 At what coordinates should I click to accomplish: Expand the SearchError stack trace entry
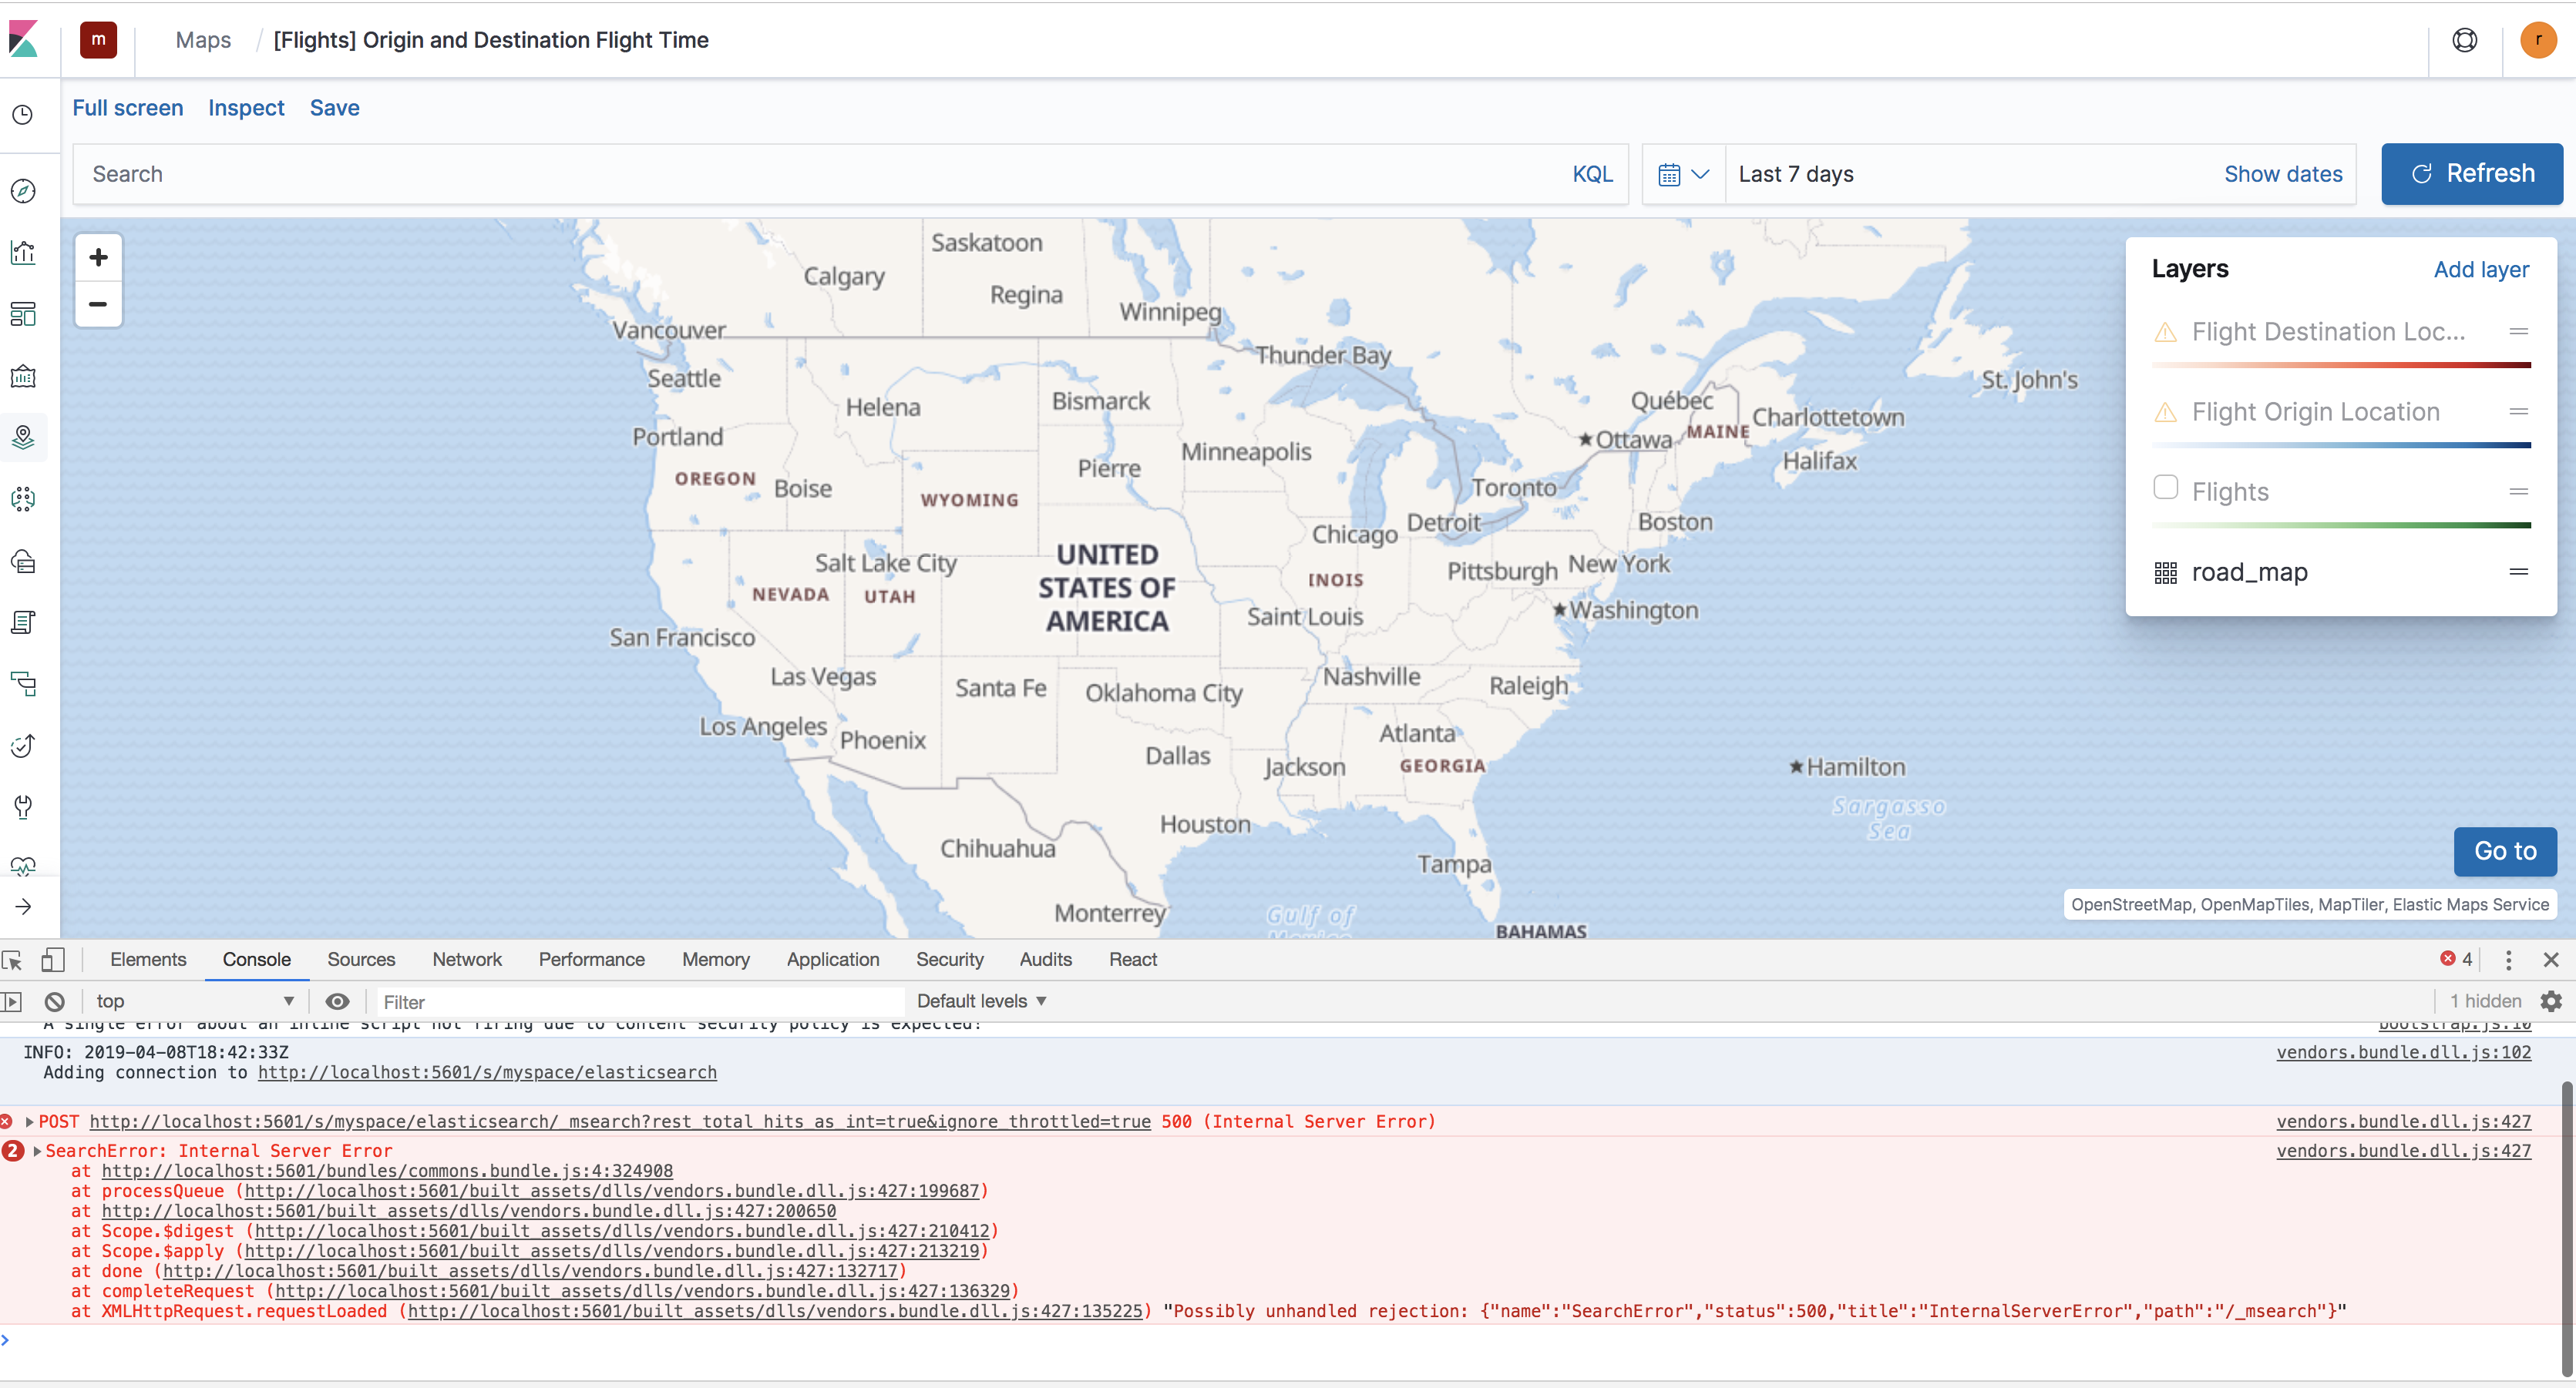coord(36,1150)
